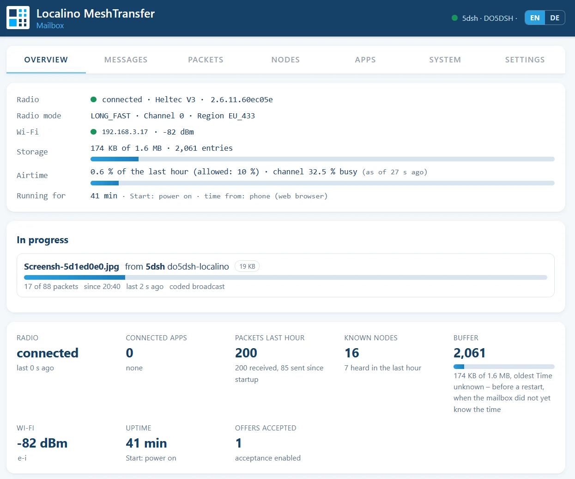The image size is (575, 479).
Task: Click the Mailbox subtitle in header
Action: (x=50, y=25)
